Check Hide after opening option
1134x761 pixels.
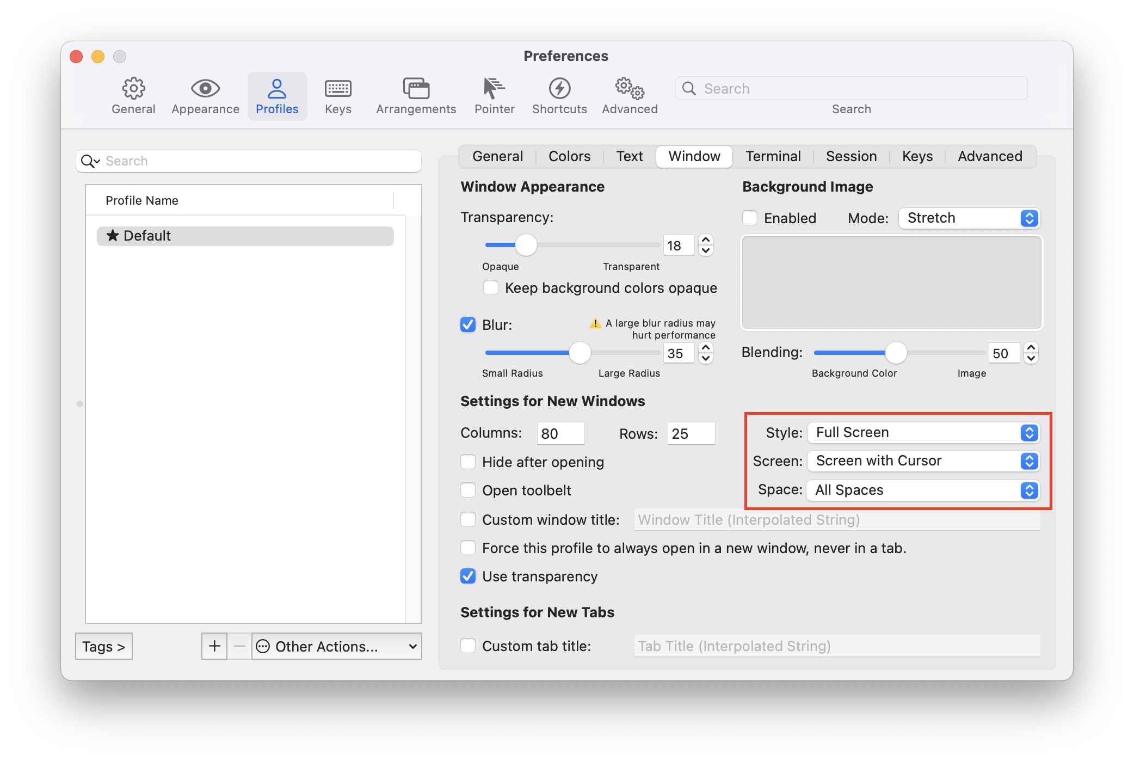tap(468, 462)
